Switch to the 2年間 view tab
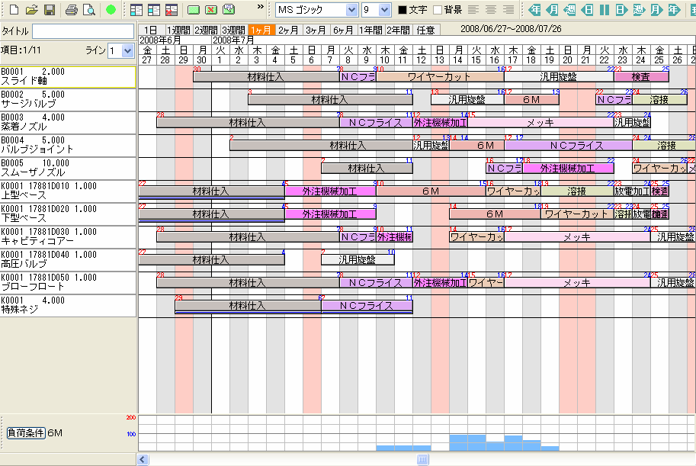The width and height of the screenshot is (696, 466). click(399, 30)
